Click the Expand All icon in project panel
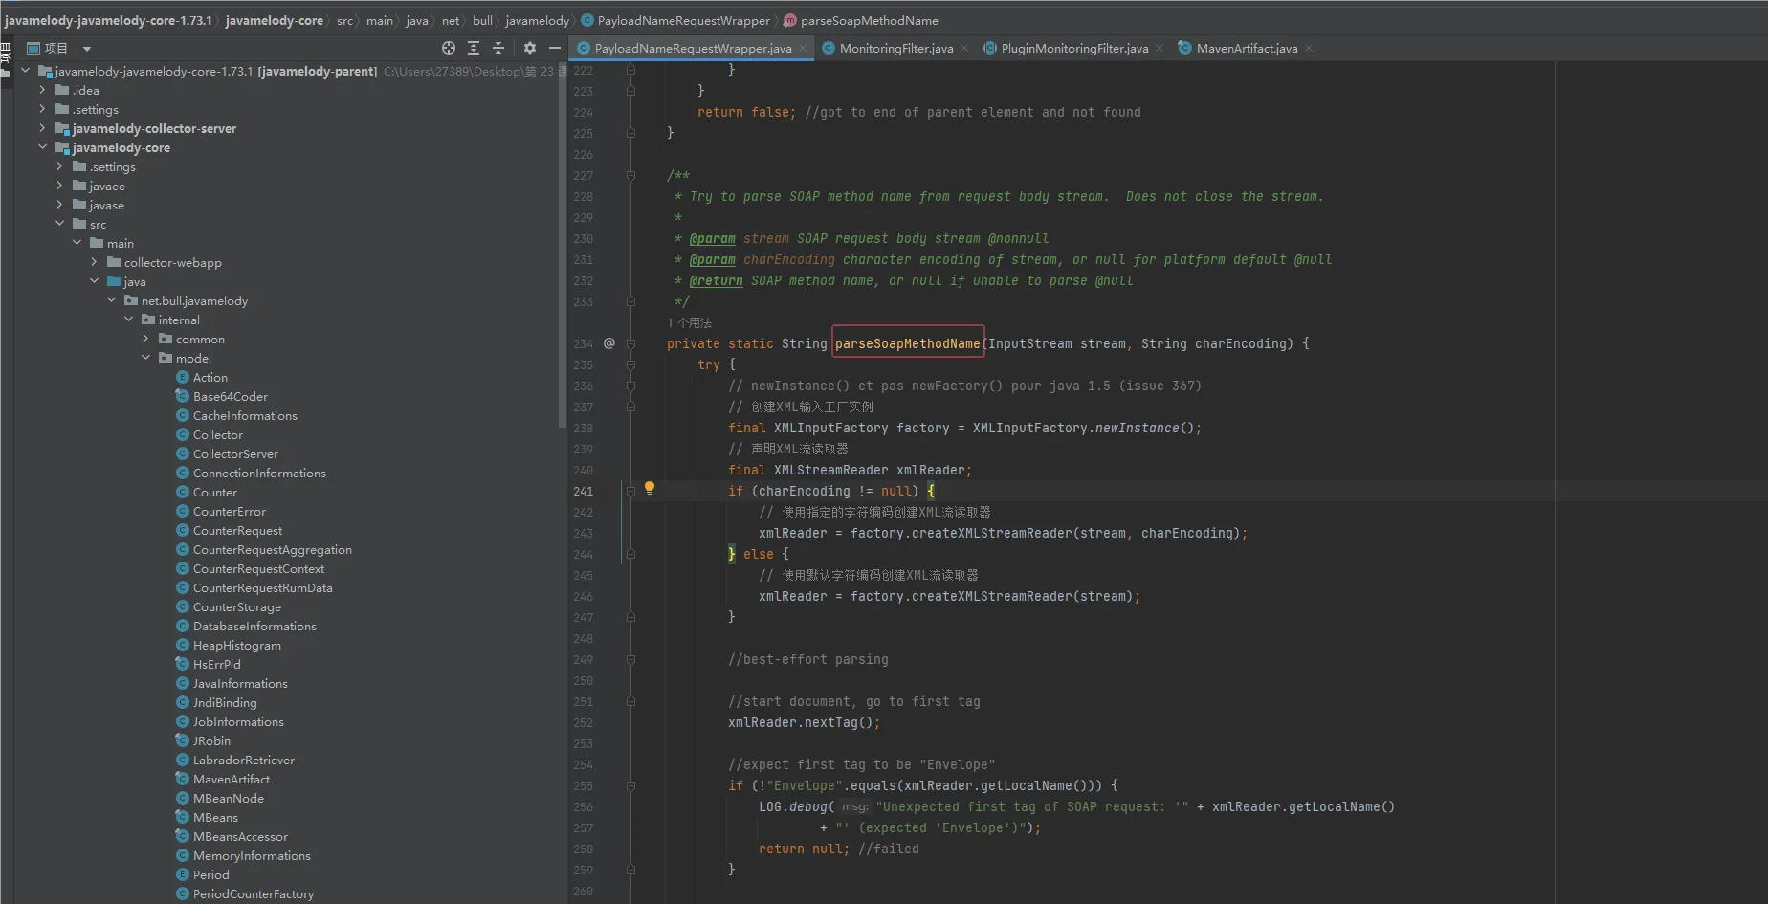The height and width of the screenshot is (904, 1768). click(x=474, y=48)
